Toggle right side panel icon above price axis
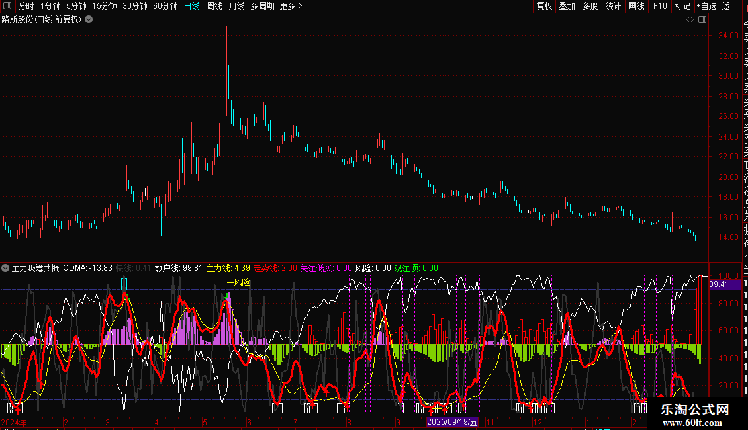 click(x=702, y=20)
